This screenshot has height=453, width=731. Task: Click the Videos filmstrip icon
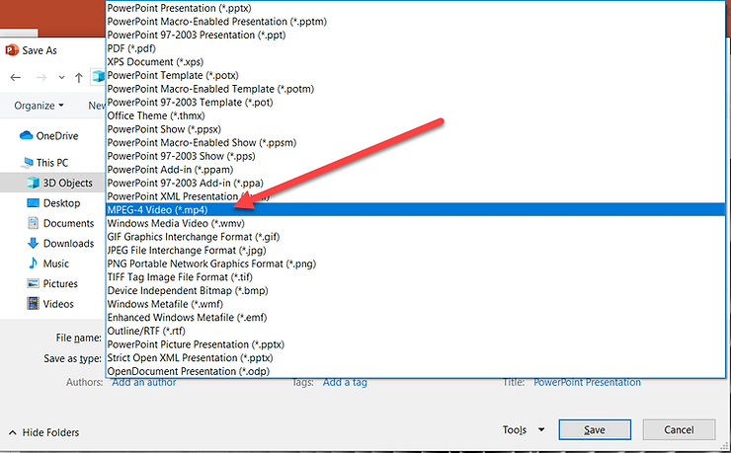(33, 304)
